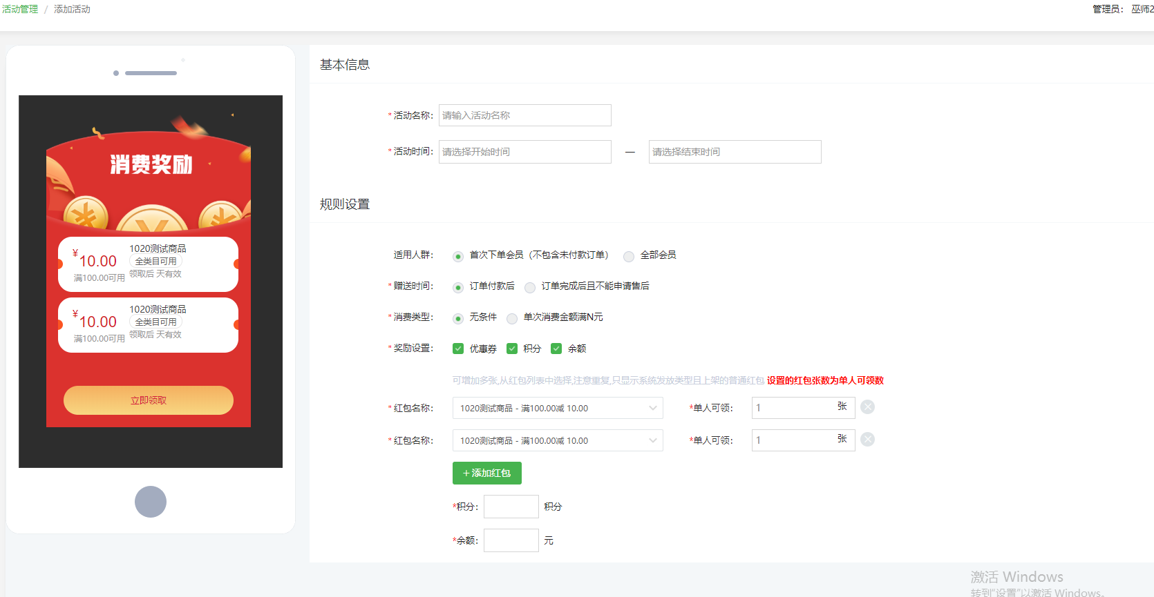Open the 活动管理 breadcrumb link
This screenshot has width=1154, height=597.
(20, 9)
